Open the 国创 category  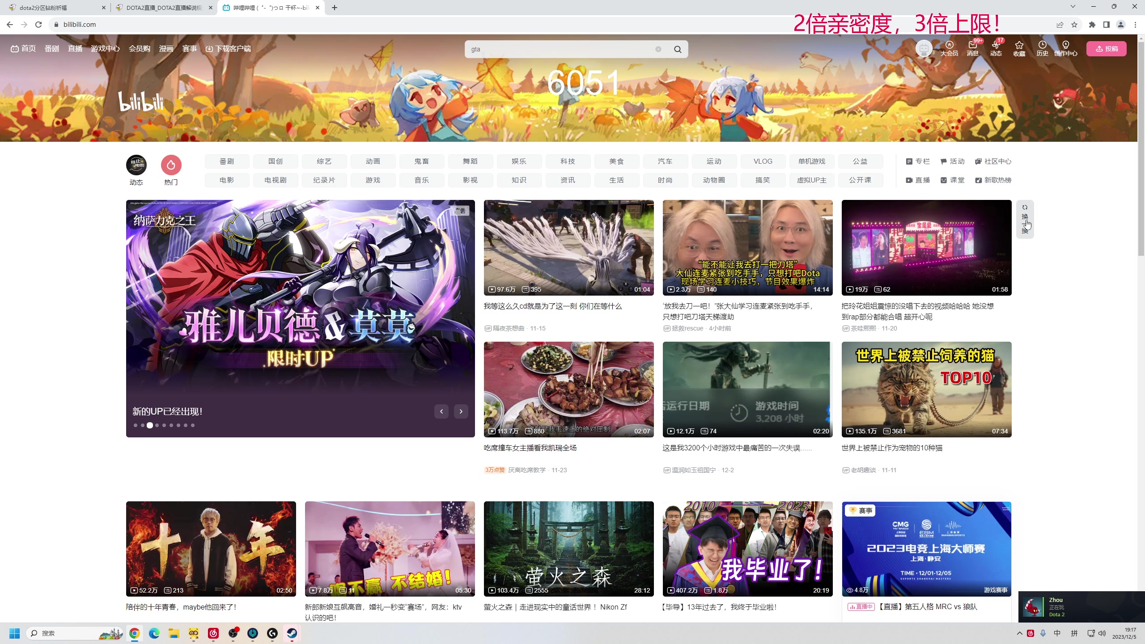pos(276,161)
